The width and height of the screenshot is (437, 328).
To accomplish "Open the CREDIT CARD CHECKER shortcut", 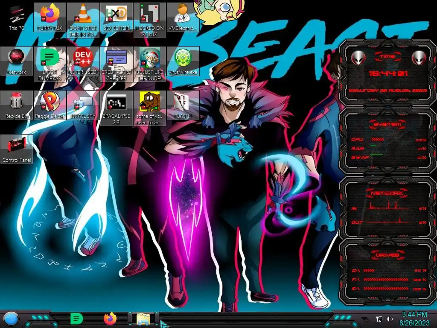I will coord(117,64).
